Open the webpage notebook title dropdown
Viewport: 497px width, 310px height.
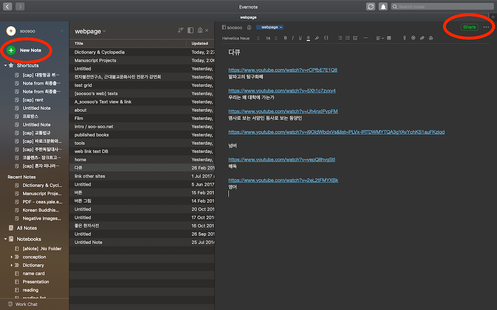(x=90, y=31)
